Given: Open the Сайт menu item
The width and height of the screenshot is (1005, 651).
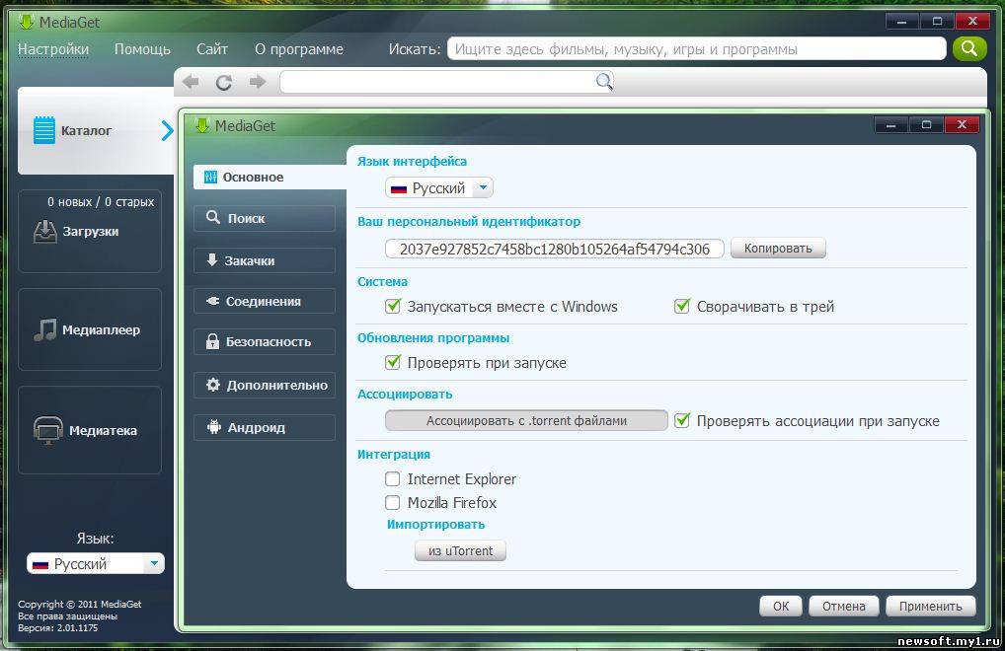Looking at the screenshot, I should [x=212, y=49].
